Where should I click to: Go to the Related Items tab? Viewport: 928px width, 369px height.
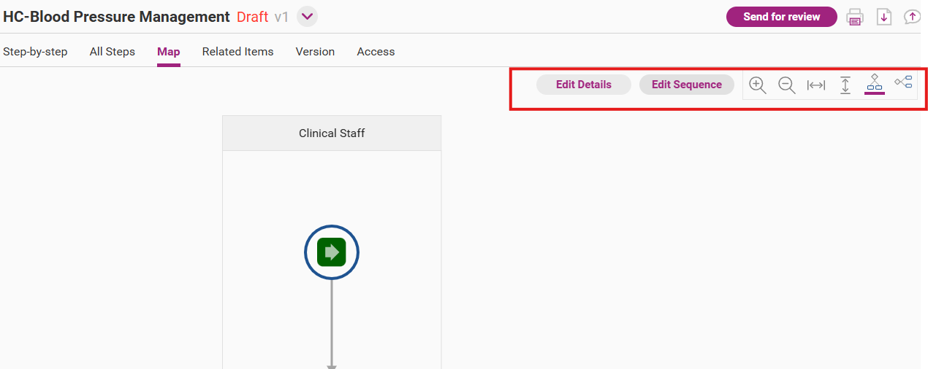tap(238, 52)
